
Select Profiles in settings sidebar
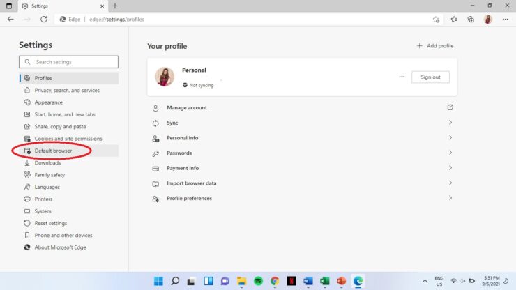point(69,78)
